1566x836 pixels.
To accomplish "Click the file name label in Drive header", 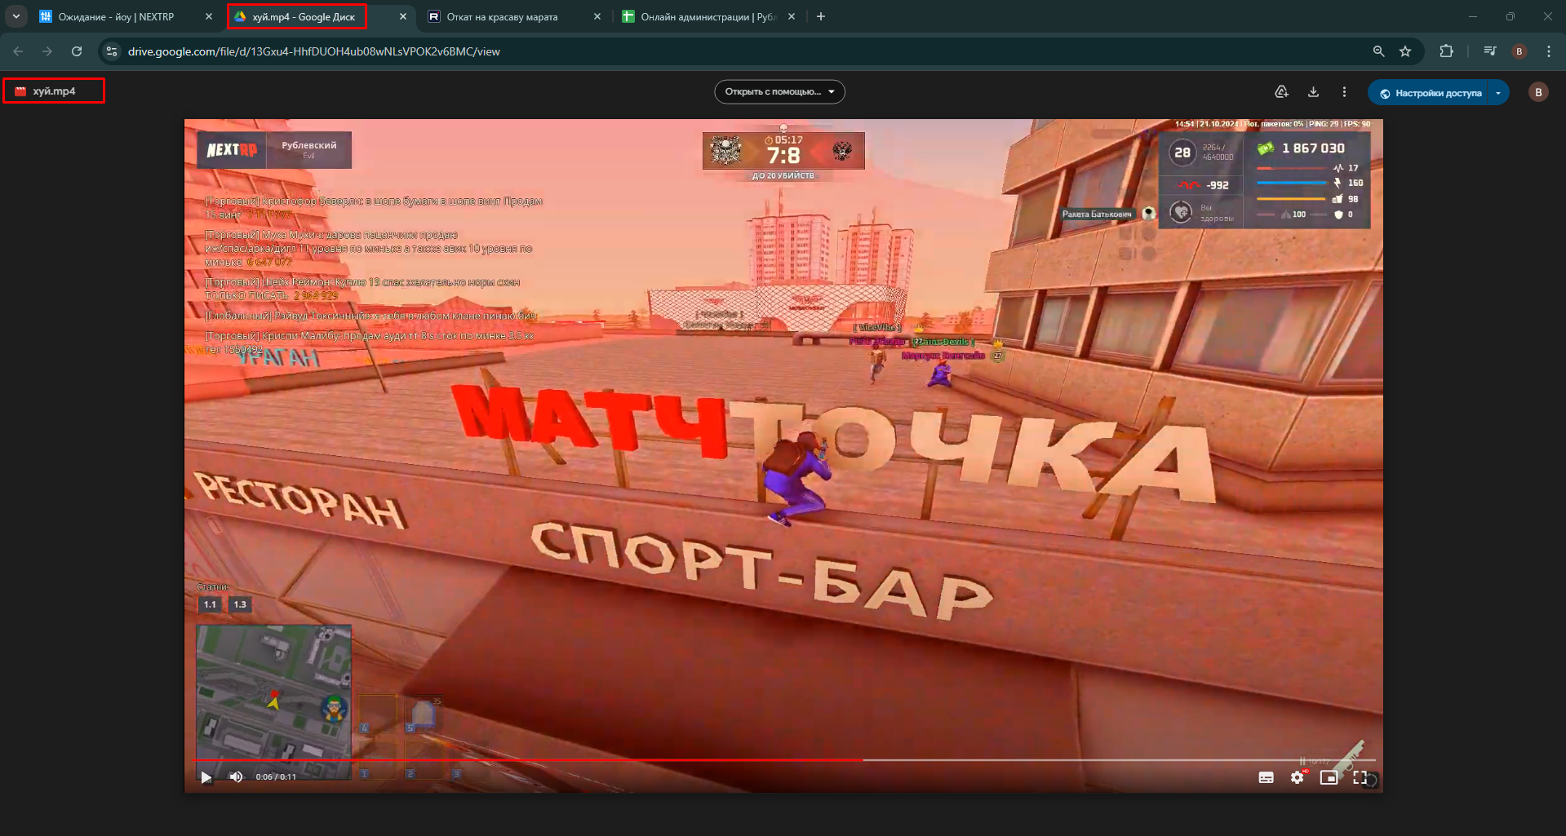I will click(x=55, y=91).
